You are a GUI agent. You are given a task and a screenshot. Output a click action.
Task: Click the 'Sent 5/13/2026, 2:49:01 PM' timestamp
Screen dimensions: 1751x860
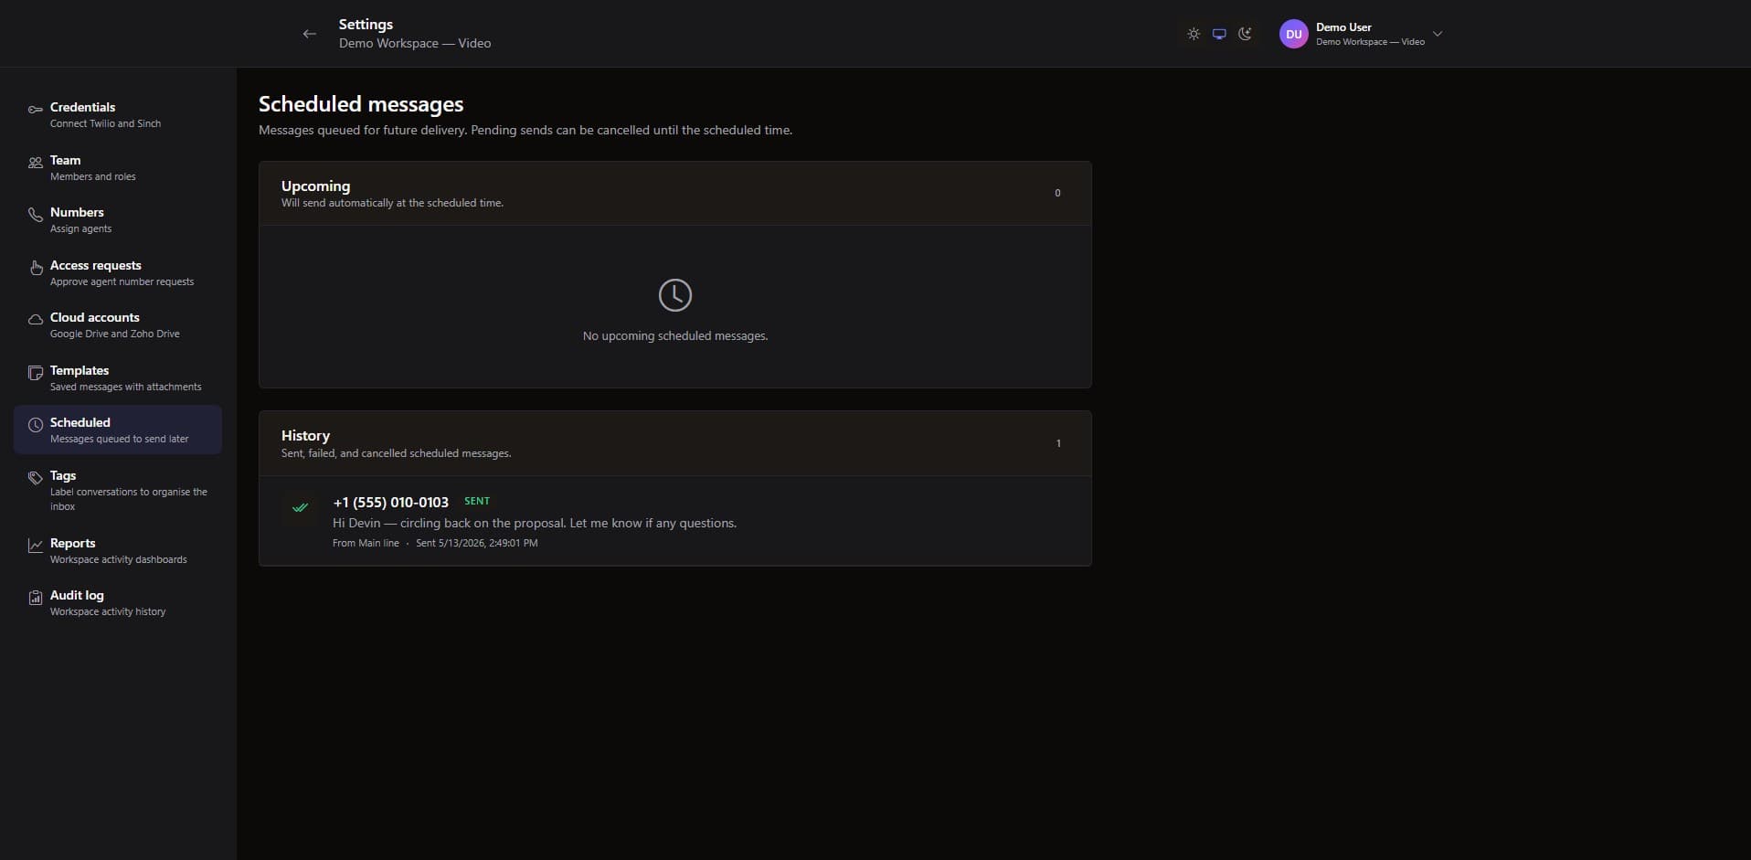point(477,543)
